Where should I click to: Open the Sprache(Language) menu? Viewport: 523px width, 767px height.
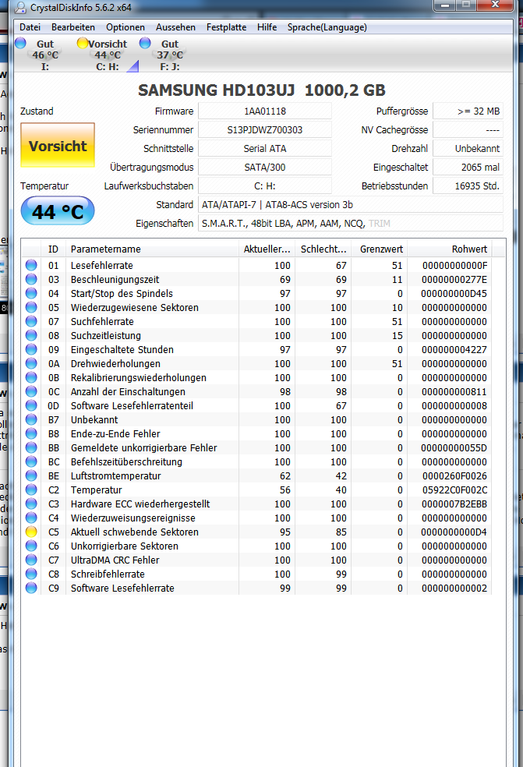point(327,27)
